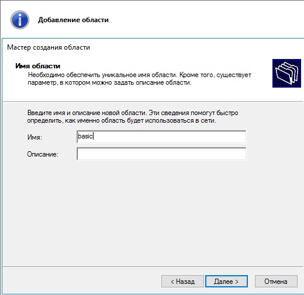Viewport: 304px width, 295px height.
Task: Focus the Описание input field
Action: (161, 154)
